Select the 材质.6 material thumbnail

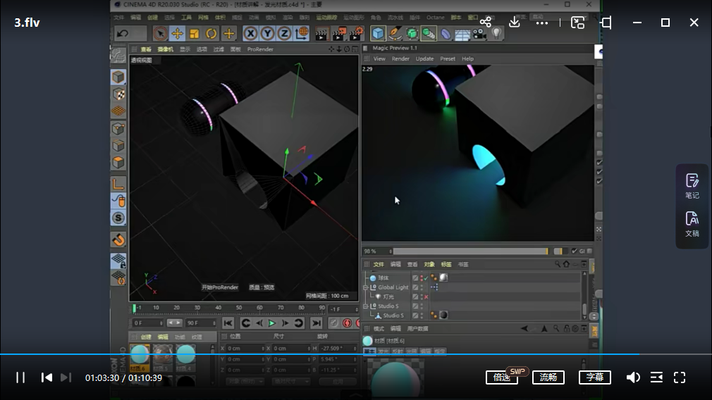click(140, 357)
